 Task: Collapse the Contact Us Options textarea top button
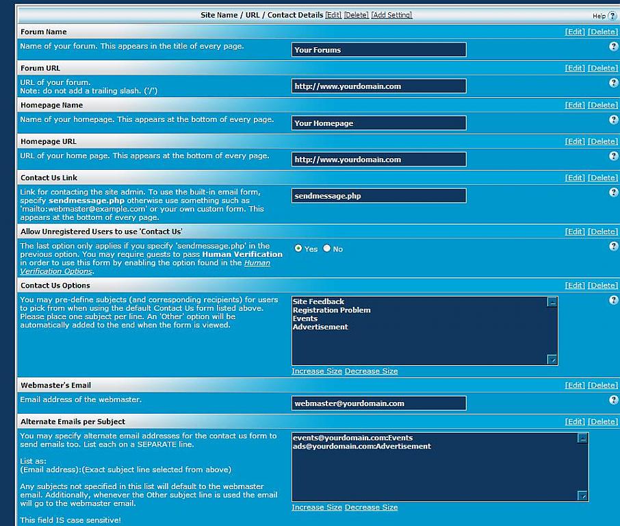click(552, 302)
